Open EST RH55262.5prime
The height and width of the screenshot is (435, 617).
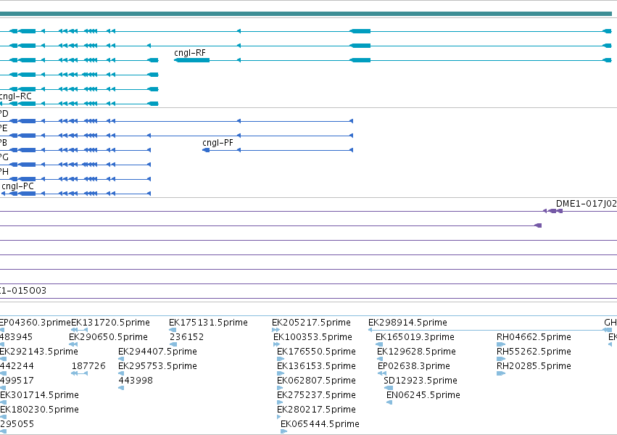(534, 352)
